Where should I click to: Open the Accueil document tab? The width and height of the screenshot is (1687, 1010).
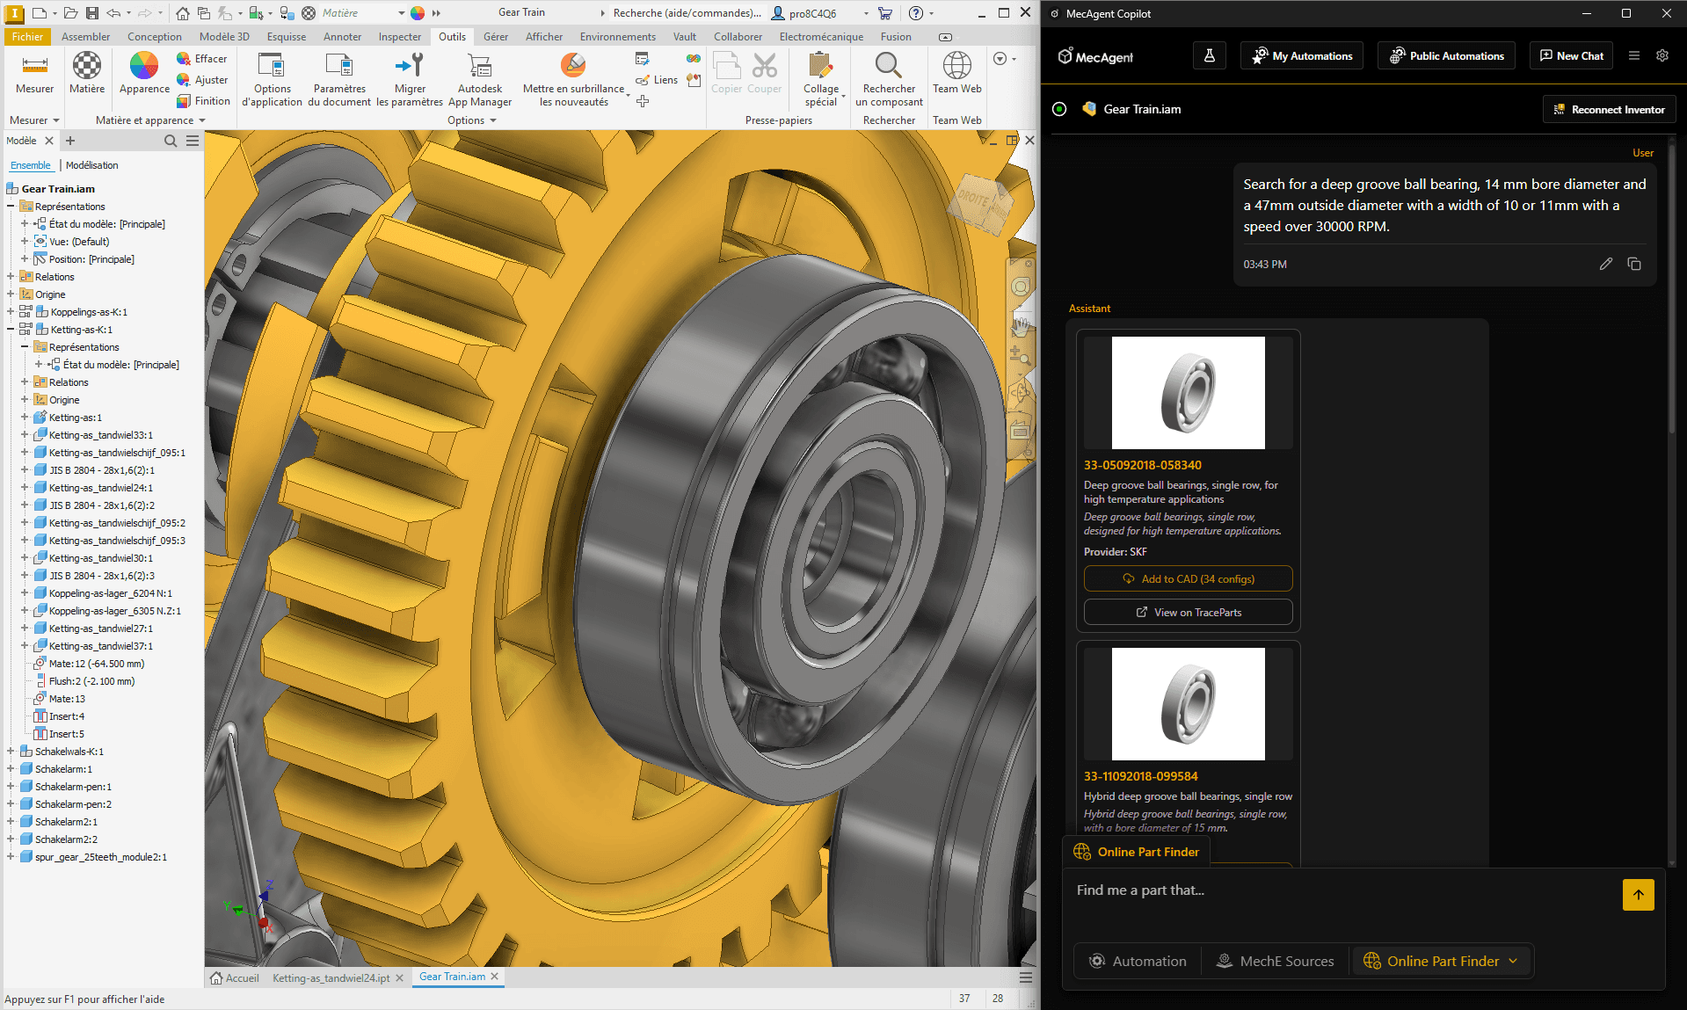pyautogui.click(x=235, y=977)
